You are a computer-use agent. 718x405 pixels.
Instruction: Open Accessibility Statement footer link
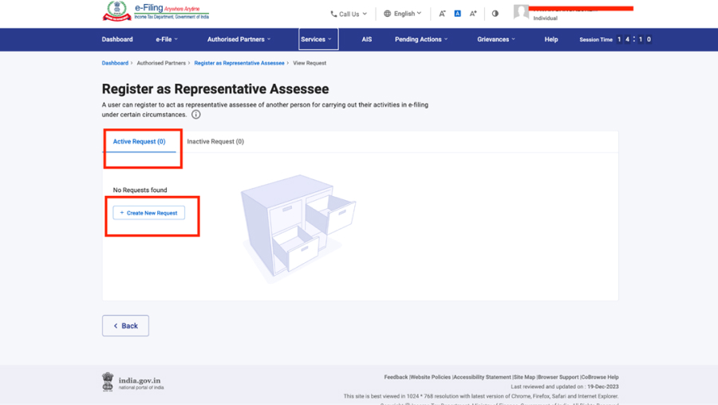[482, 377]
